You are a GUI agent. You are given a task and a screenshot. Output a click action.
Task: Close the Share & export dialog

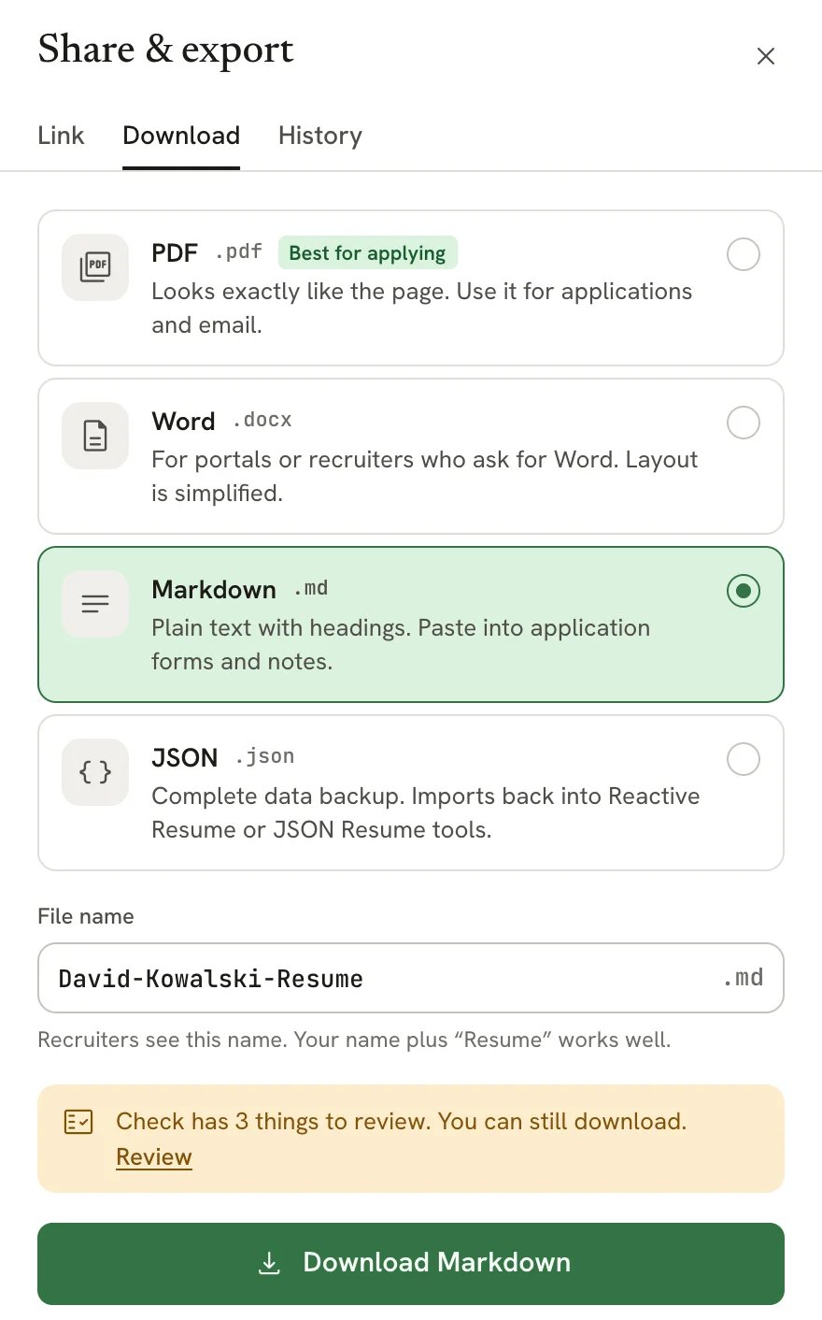766,56
